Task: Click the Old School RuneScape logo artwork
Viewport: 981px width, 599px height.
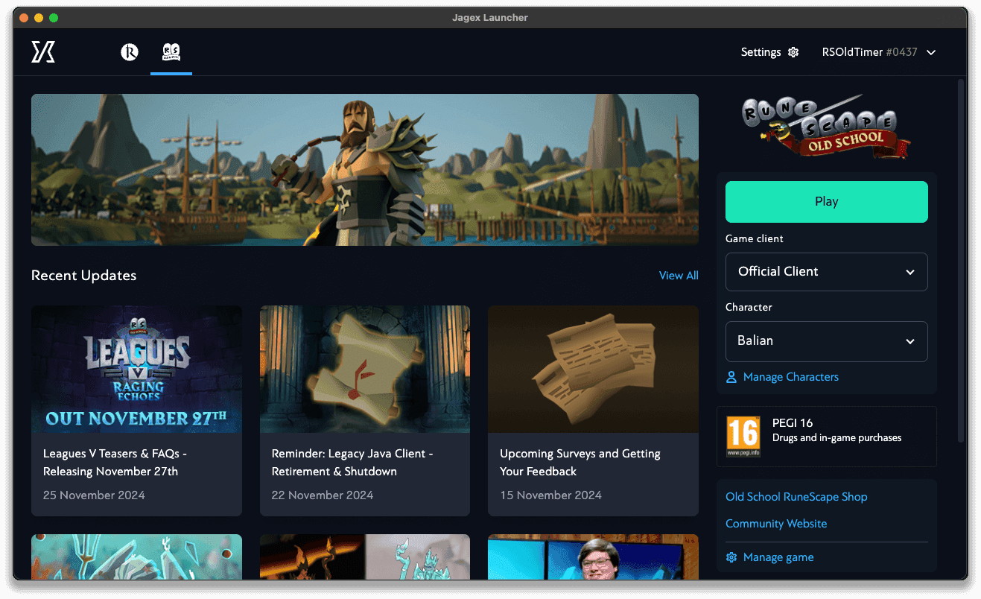Action: pos(825,125)
